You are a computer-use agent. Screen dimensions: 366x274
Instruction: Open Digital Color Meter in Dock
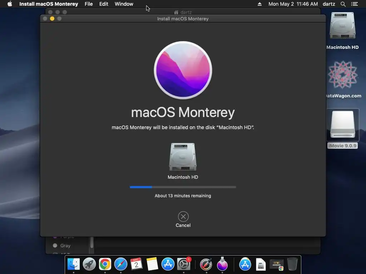[x=206, y=264]
